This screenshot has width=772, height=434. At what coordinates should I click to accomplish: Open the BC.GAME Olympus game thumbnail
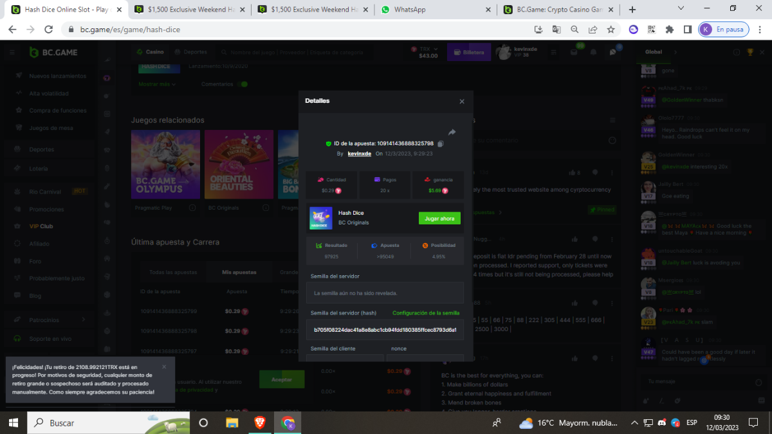coord(166,165)
